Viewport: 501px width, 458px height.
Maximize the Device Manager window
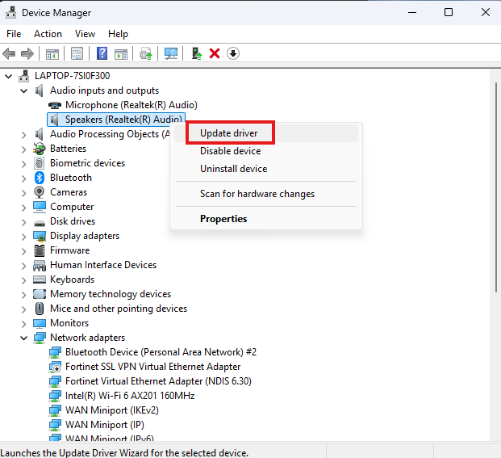tap(449, 12)
